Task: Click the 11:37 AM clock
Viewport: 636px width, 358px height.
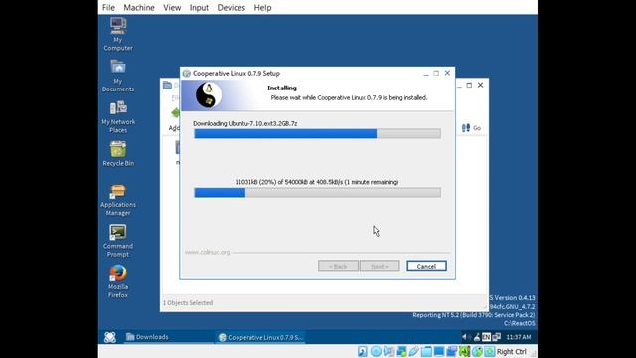Action: (519, 337)
